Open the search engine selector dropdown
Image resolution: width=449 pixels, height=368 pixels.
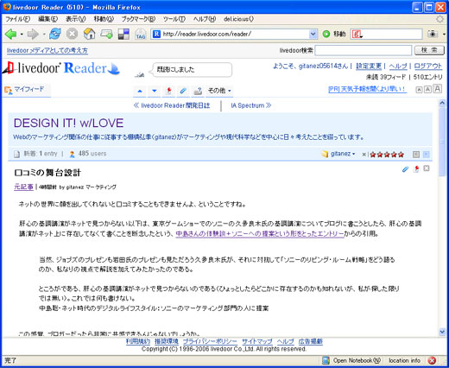click(357, 35)
